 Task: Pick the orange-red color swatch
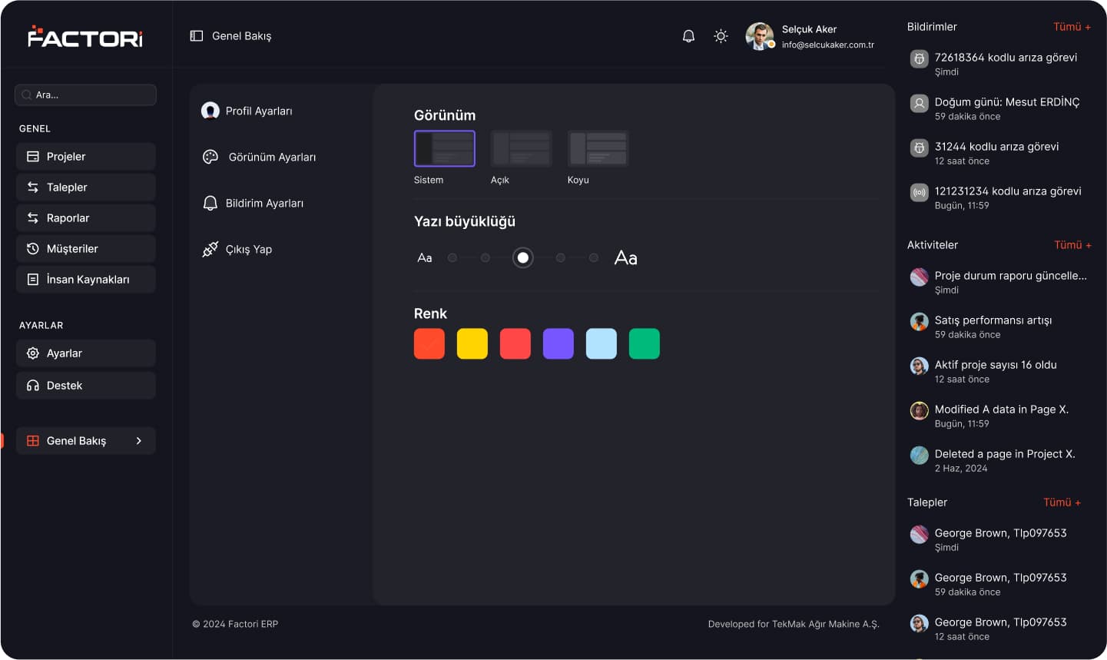point(429,343)
